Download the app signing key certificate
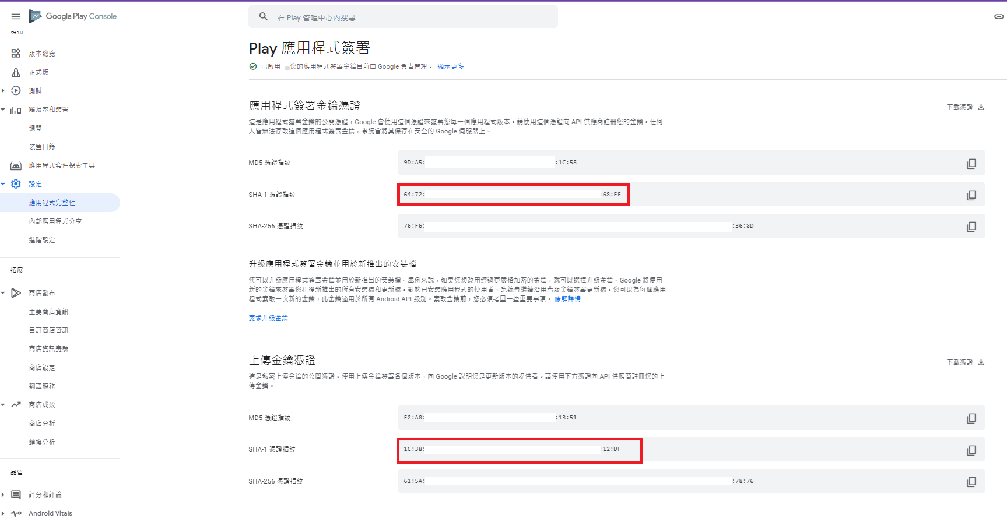 point(966,107)
